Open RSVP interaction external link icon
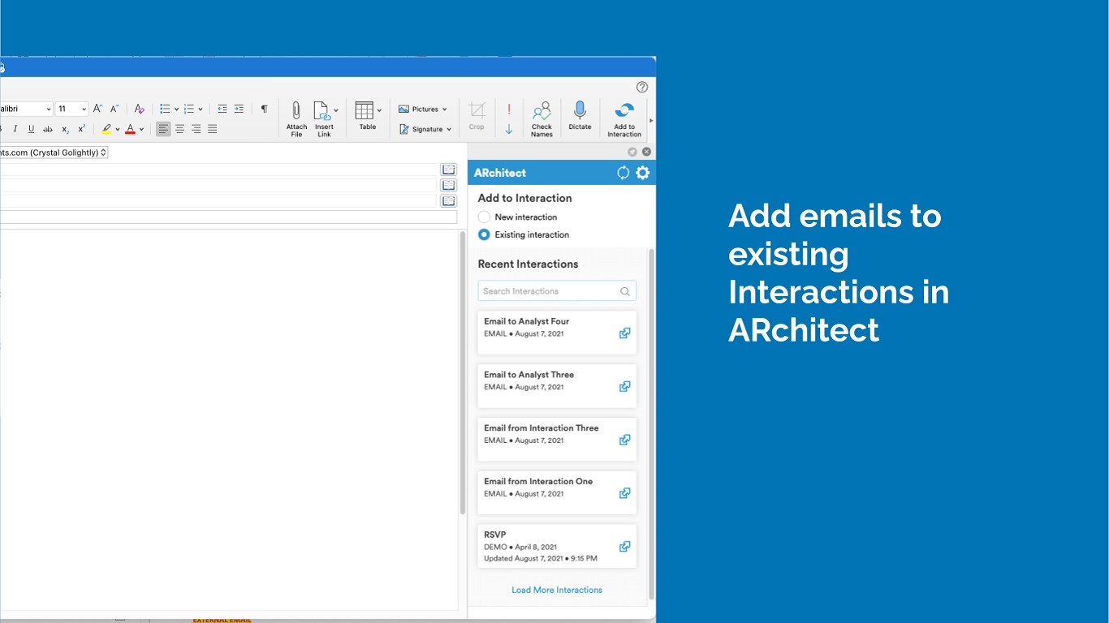Image resolution: width=1109 pixels, height=623 pixels. click(x=624, y=547)
